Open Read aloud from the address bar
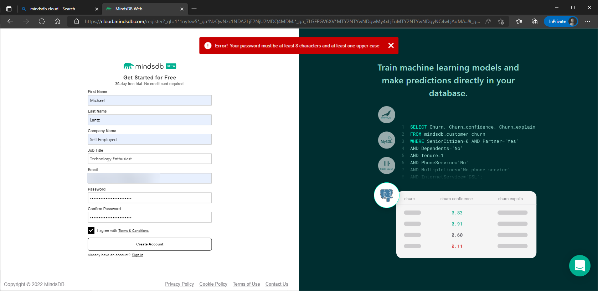 point(488,21)
